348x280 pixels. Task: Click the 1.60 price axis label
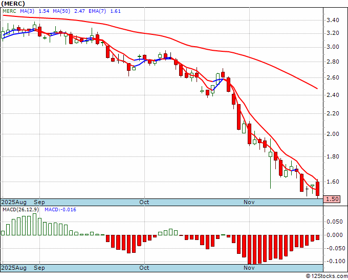pos(333,182)
